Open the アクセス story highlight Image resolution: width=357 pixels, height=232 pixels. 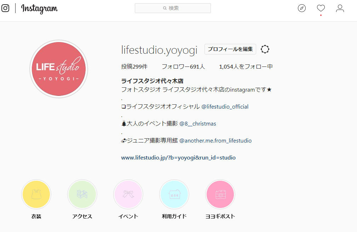(82, 194)
